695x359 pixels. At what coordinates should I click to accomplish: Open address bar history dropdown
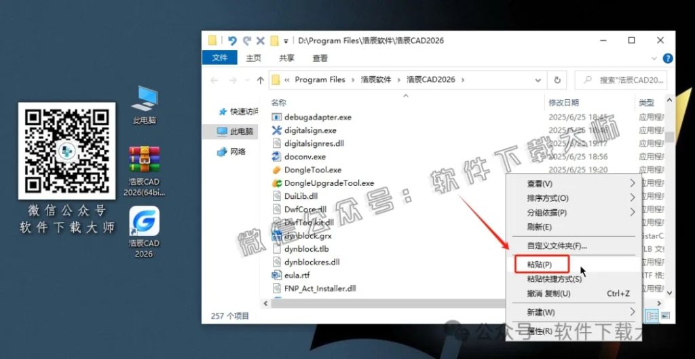[x=538, y=80]
